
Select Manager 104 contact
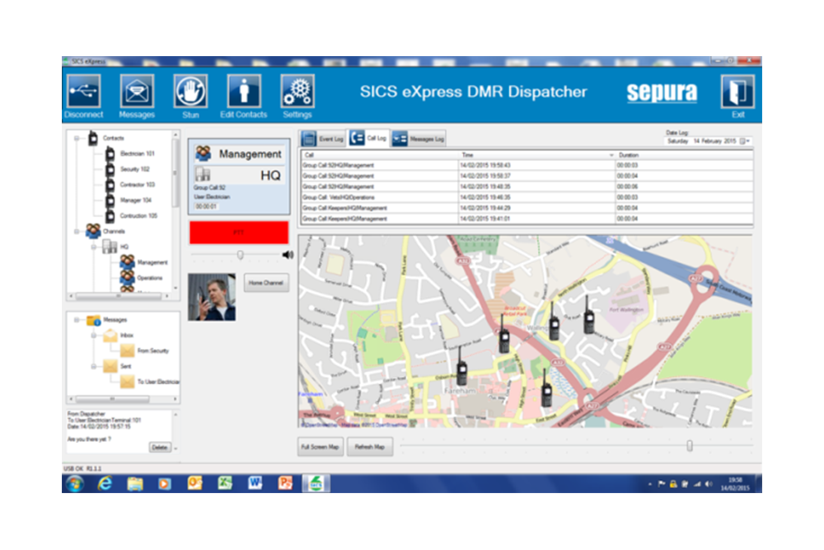136,200
